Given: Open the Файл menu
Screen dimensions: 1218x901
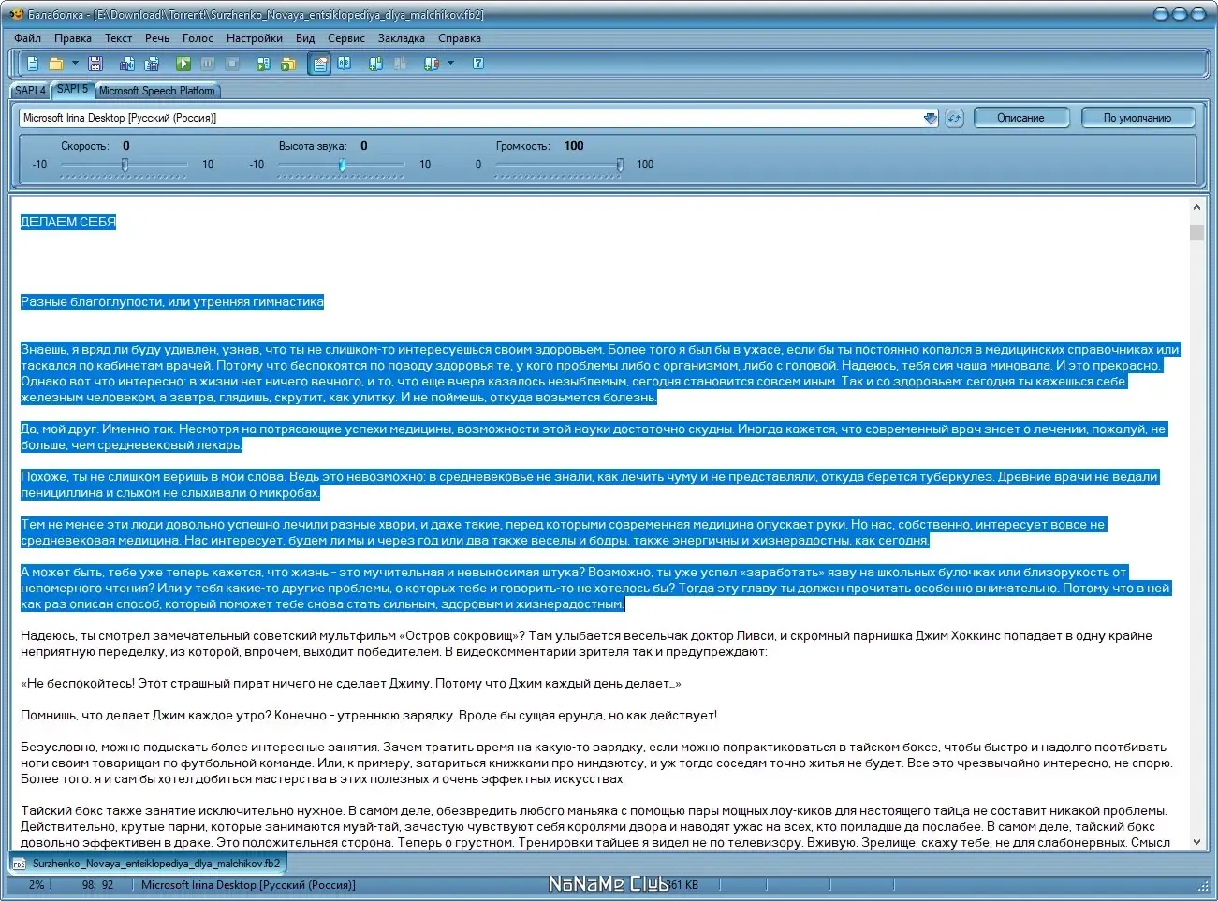Looking at the screenshot, I should pyautogui.click(x=28, y=38).
